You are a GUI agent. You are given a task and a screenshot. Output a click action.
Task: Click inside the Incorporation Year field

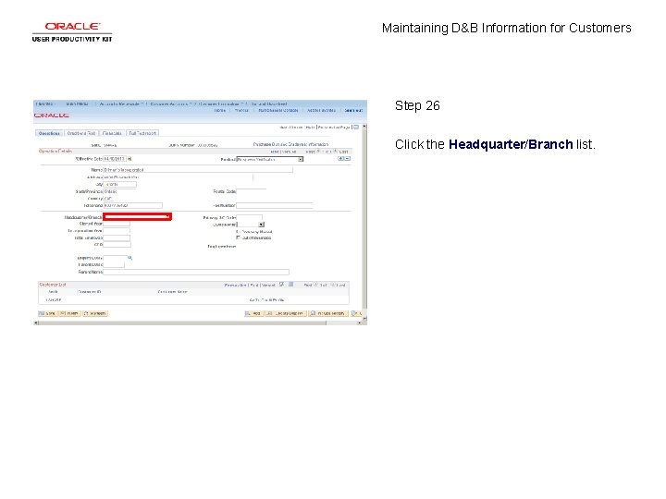(x=117, y=231)
